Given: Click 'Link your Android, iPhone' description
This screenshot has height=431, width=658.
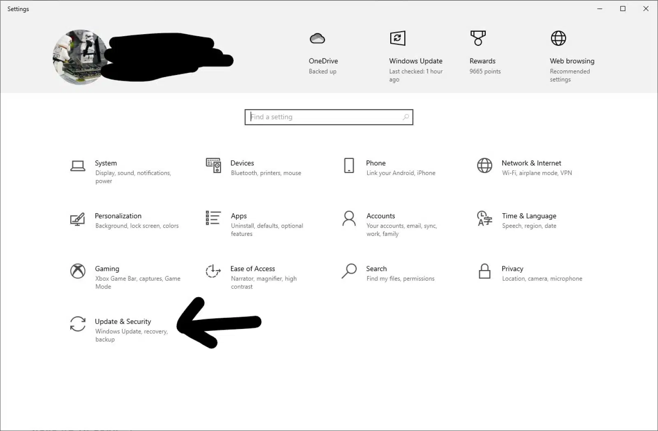Looking at the screenshot, I should [x=401, y=173].
